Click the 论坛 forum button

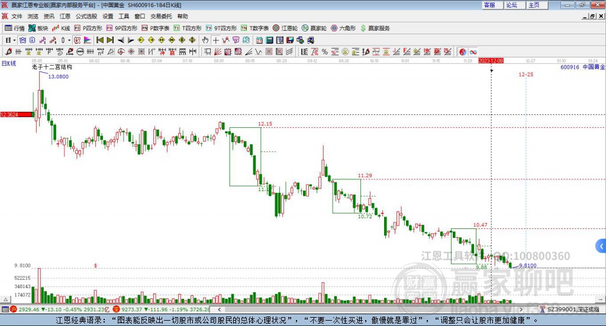pos(515,5)
